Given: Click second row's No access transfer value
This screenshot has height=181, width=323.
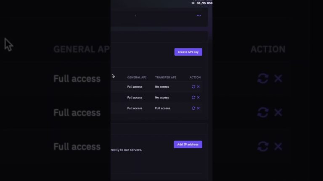Looking at the screenshot, I should 162,98.
